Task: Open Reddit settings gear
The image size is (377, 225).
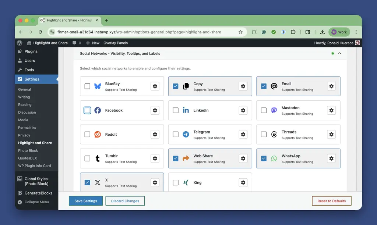Action: 155,134
